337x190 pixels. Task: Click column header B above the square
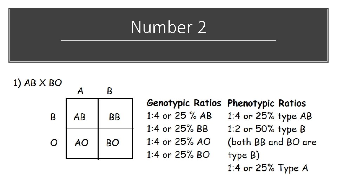[110, 91]
